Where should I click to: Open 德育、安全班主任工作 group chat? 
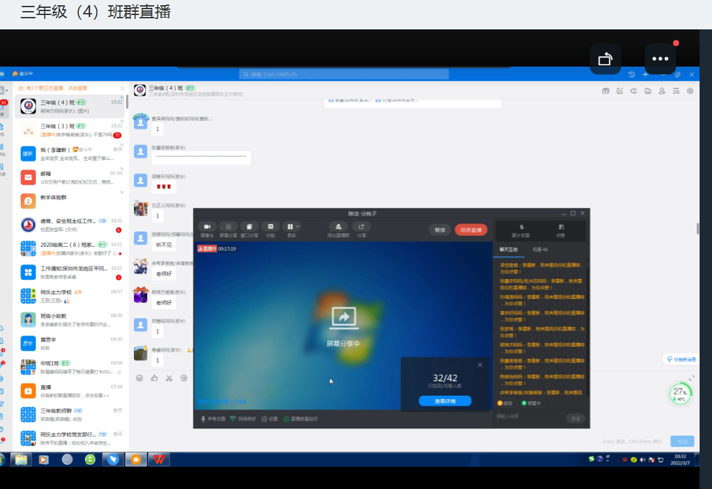[71, 225]
